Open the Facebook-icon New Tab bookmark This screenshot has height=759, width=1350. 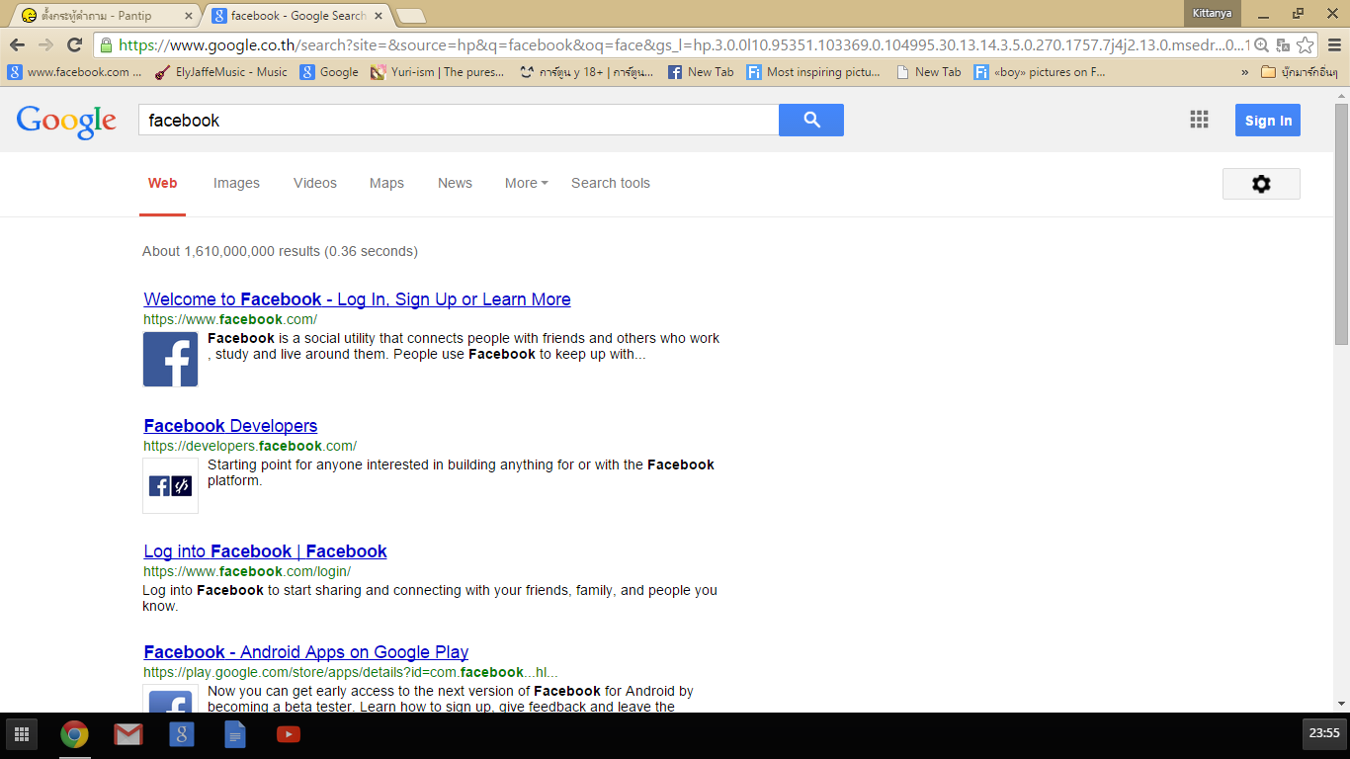(x=701, y=72)
